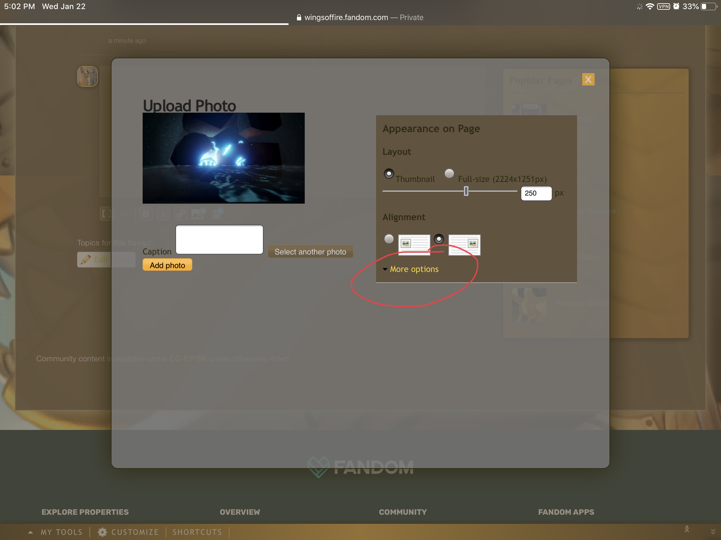
Task: Click the Add photo button
Action: 167,265
